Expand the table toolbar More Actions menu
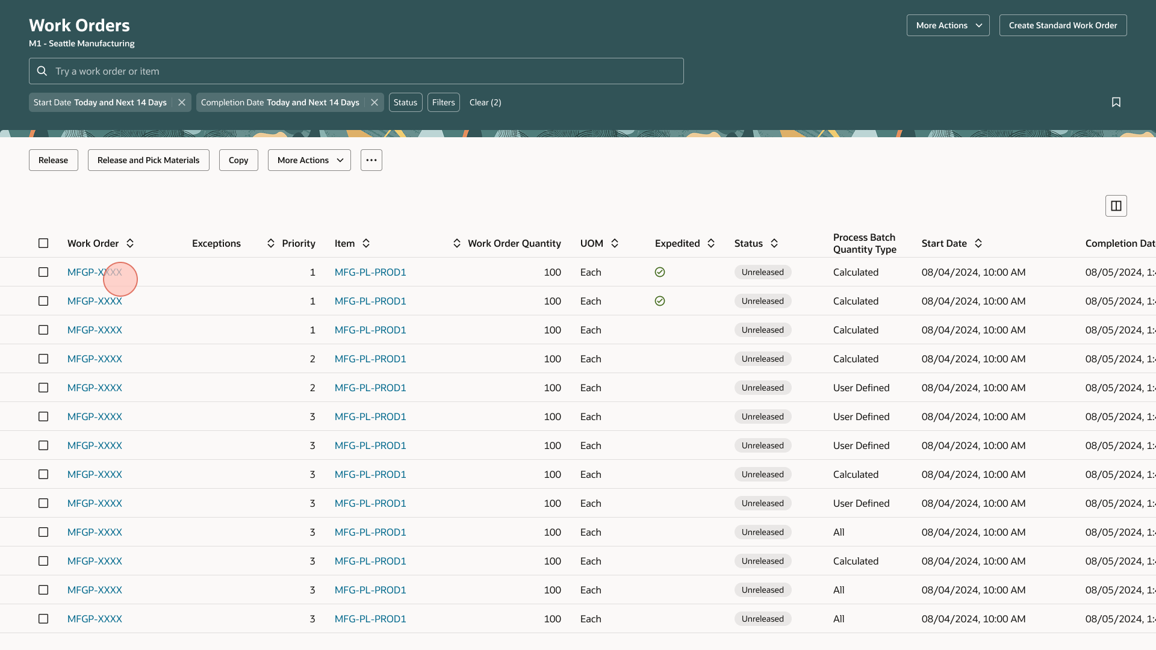The height and width of the screenshot is (650, 1156). pyautogui.click(x=309, y=160)
